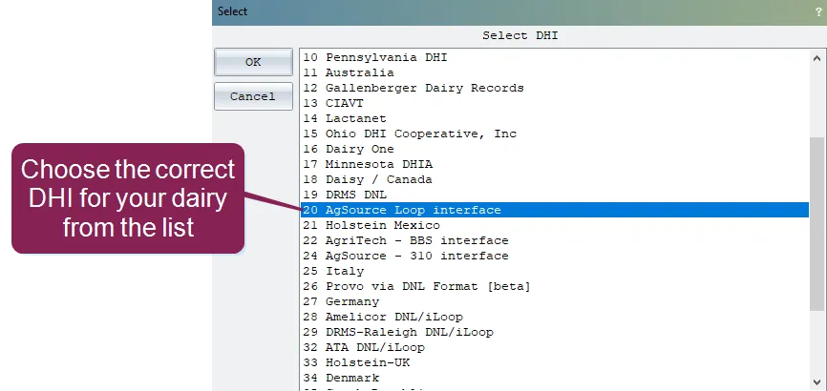The height and width of the screenshot is (391, 827).
Task: Choose '12 Gallenberger Dairy Records'
Action: click(x=555, y=88)
